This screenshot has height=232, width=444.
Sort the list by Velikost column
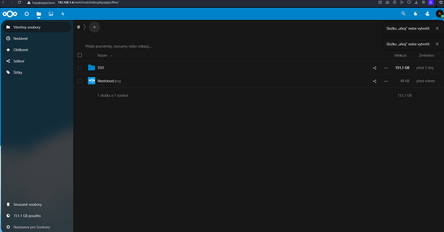click(400, 55)
